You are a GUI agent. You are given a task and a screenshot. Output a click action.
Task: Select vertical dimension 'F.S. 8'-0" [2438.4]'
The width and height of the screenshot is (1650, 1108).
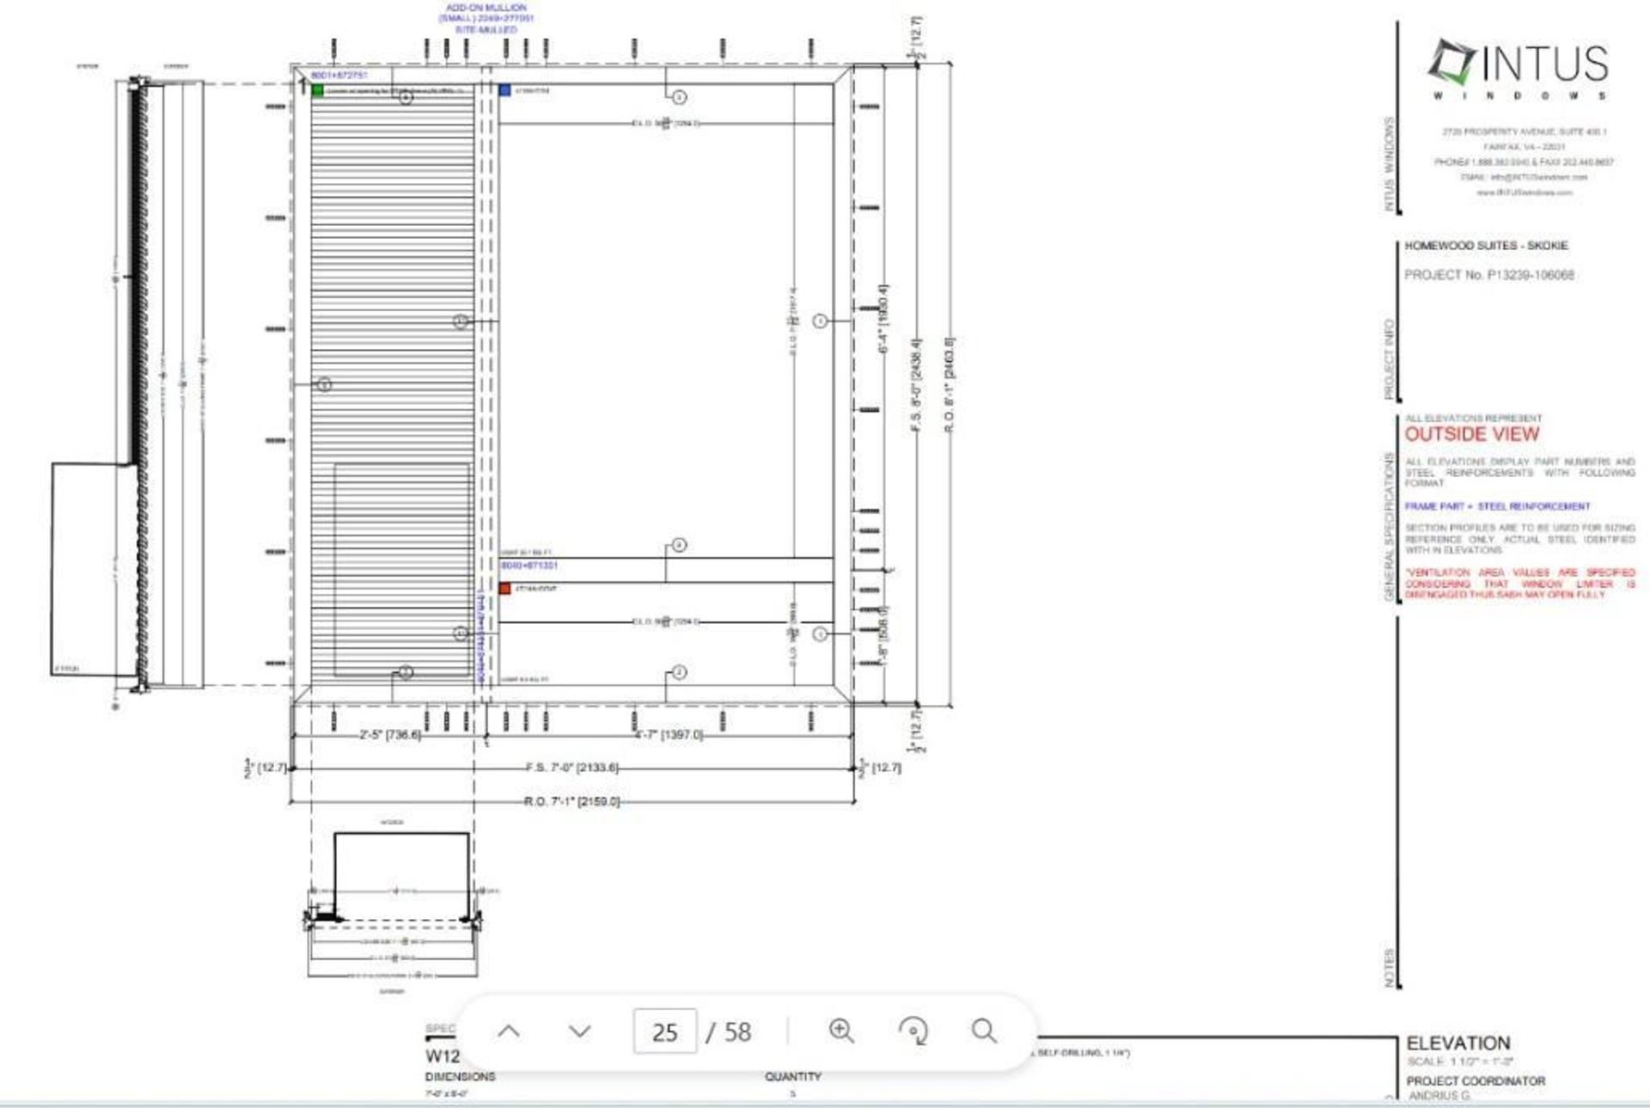916,385
